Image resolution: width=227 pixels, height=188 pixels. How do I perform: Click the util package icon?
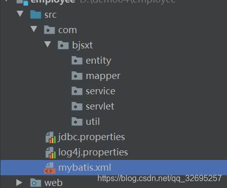(77, 121)
